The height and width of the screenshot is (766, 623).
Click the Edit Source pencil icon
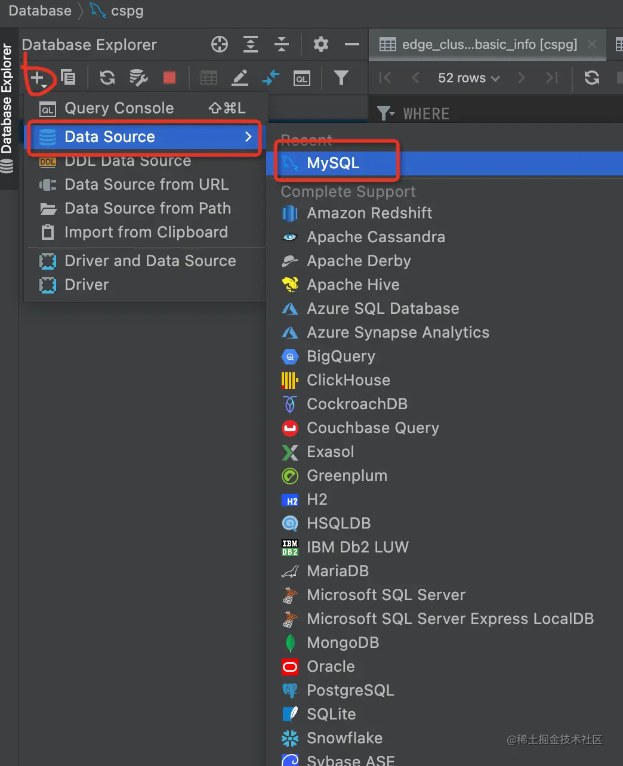click(x=240, y=78)
